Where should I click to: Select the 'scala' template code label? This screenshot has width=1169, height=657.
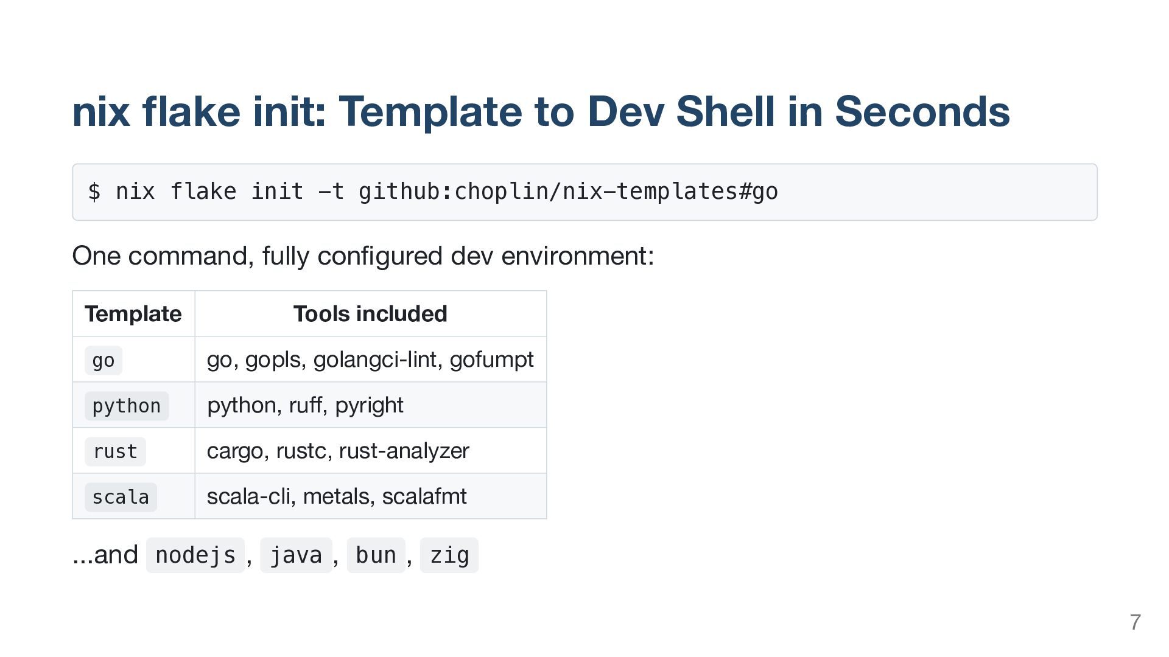[121, 497]
